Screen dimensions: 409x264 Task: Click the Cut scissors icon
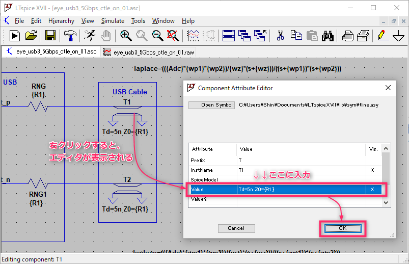point(281,36)
